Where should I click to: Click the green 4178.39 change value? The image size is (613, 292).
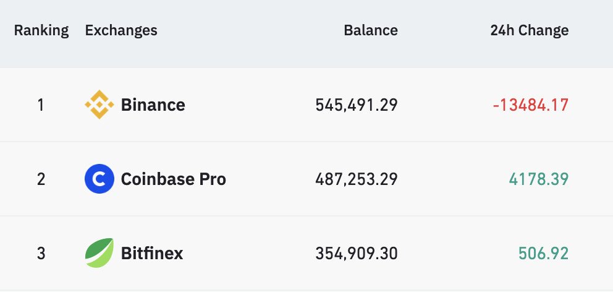pos(538,179)
